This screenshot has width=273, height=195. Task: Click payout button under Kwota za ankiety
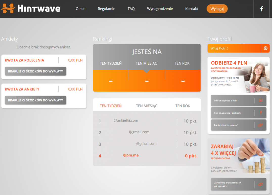tap(35, 100)
